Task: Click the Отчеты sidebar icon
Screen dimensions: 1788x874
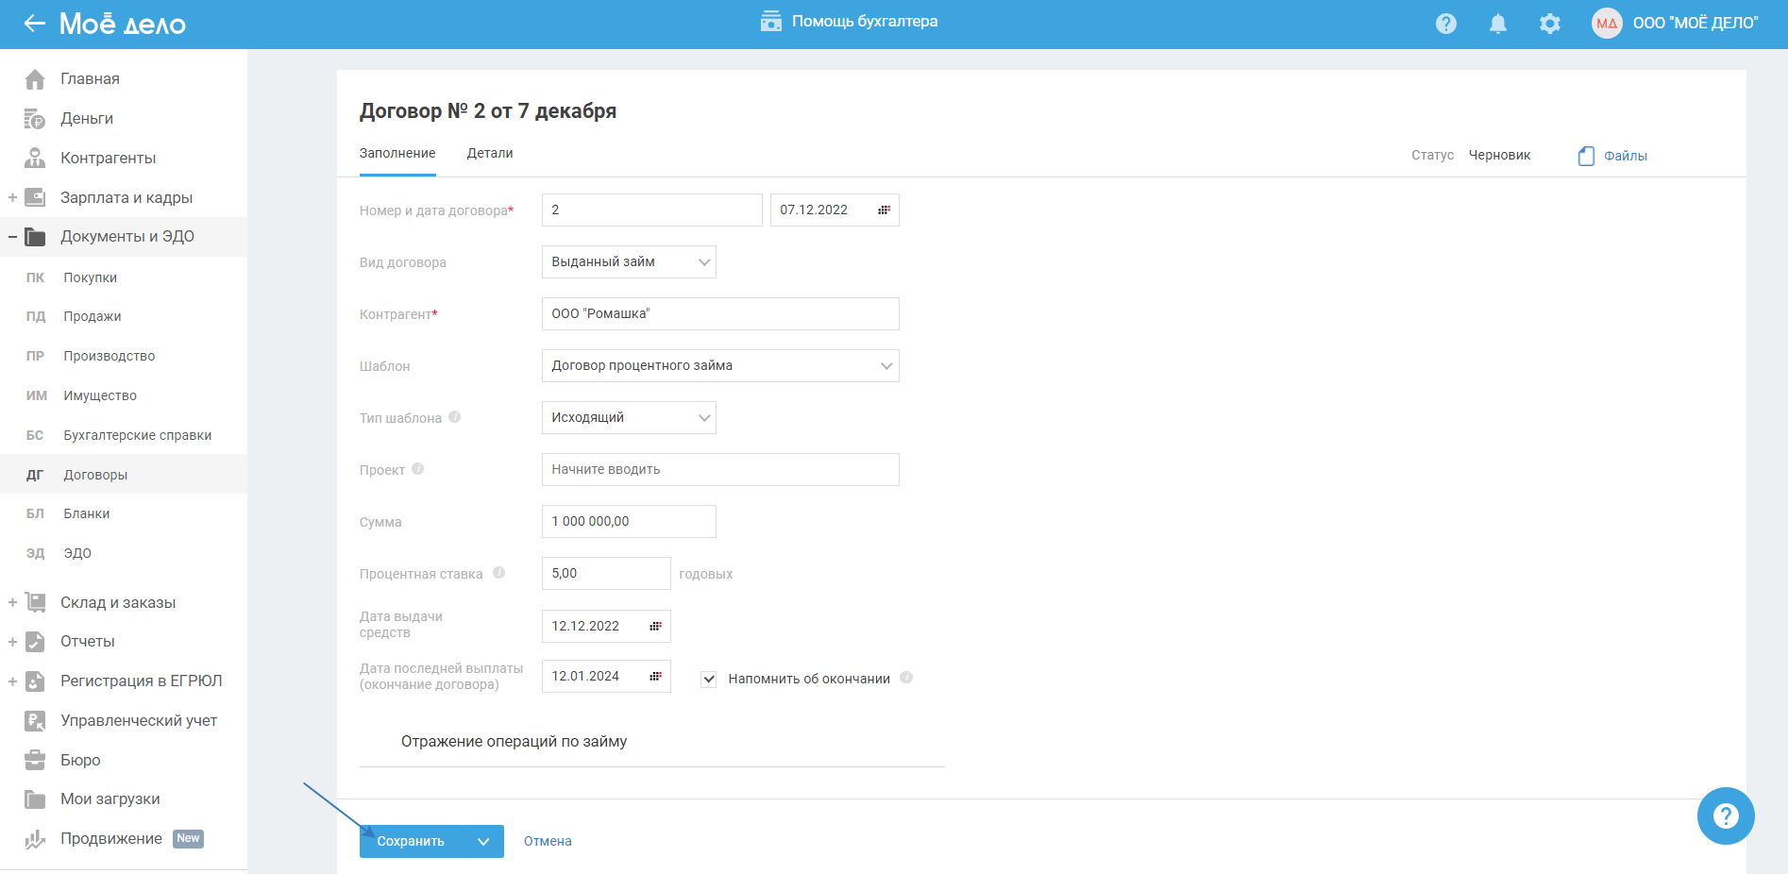Action: 35,642
